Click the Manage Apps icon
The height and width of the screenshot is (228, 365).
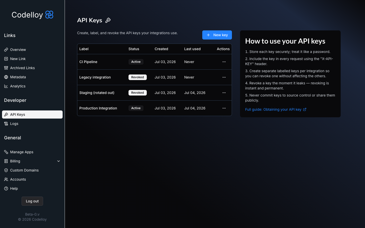tap(6, 152)
